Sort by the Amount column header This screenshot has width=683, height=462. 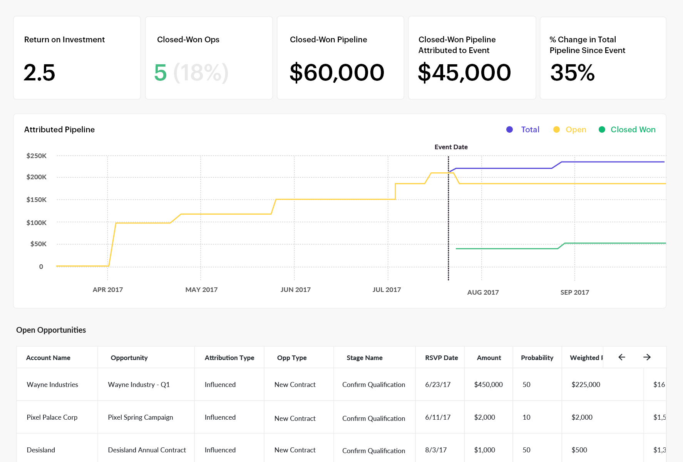pos(489,358)
